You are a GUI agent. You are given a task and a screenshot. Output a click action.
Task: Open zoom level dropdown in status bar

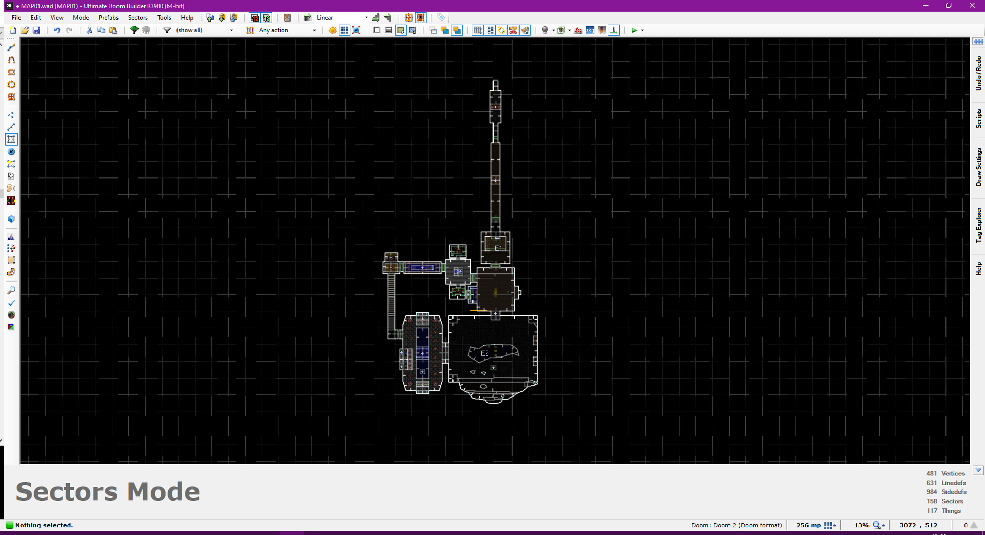pyautogui.click(x=879, y=525)
